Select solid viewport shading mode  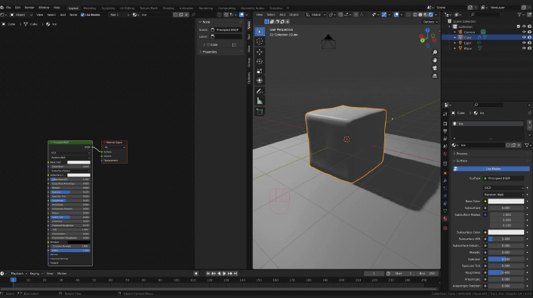click(421, 14)
